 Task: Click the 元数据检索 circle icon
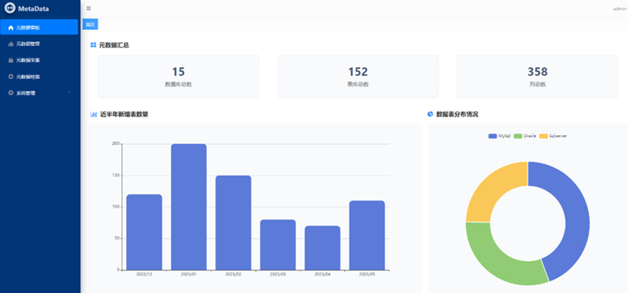point(11,77)
